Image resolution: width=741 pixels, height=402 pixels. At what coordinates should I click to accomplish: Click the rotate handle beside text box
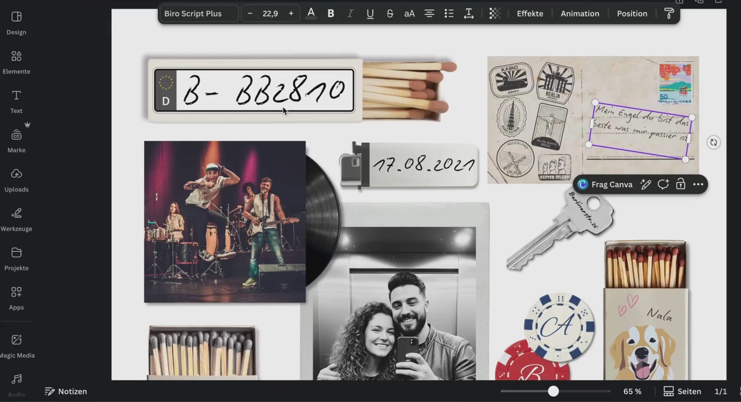click(713, 143)
